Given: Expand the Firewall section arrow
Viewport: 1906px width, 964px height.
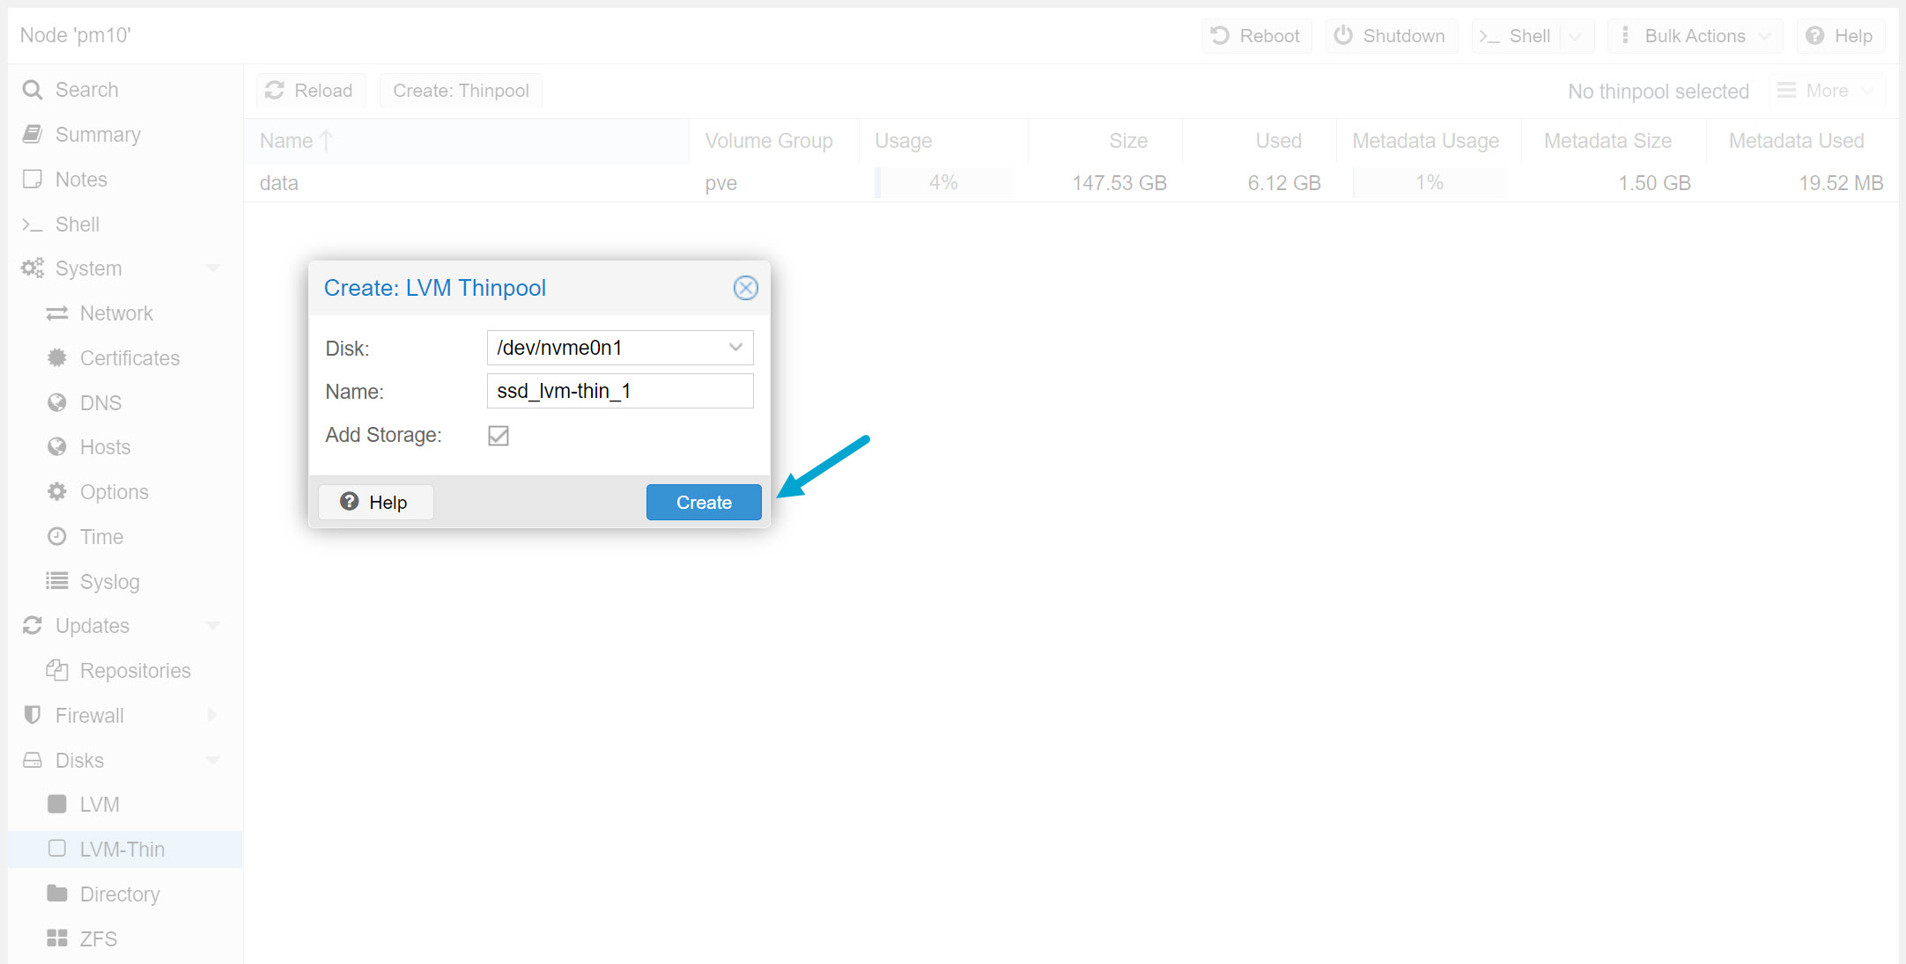Looking at the screenshot, I should pos(212,716).
